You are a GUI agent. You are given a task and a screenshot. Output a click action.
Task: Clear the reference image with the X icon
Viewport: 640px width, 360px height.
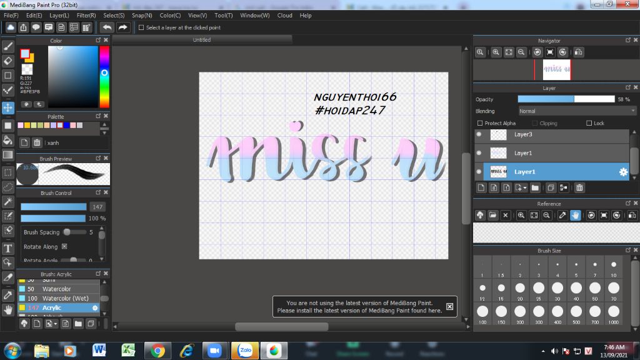pos(505,215)
